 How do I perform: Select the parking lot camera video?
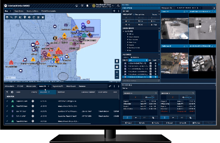[x=174, y=28]
